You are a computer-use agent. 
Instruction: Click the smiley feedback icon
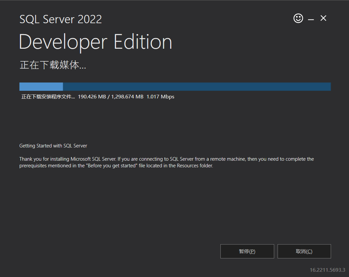point(298,18)
